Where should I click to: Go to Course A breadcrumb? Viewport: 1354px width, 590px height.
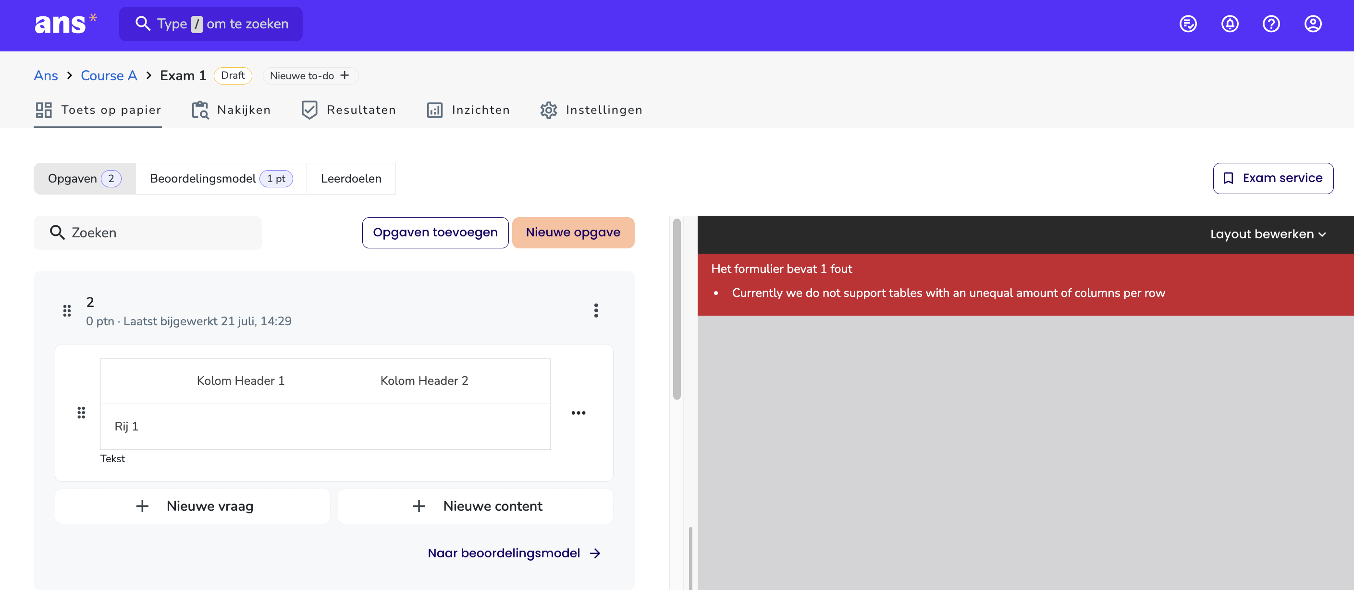point(109,75)
